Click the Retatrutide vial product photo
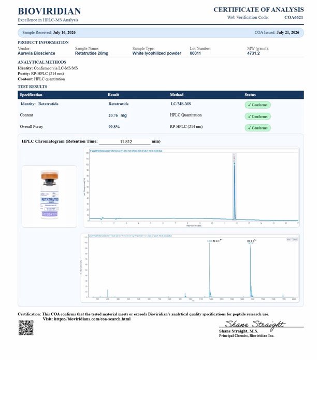 click(49, 196)
